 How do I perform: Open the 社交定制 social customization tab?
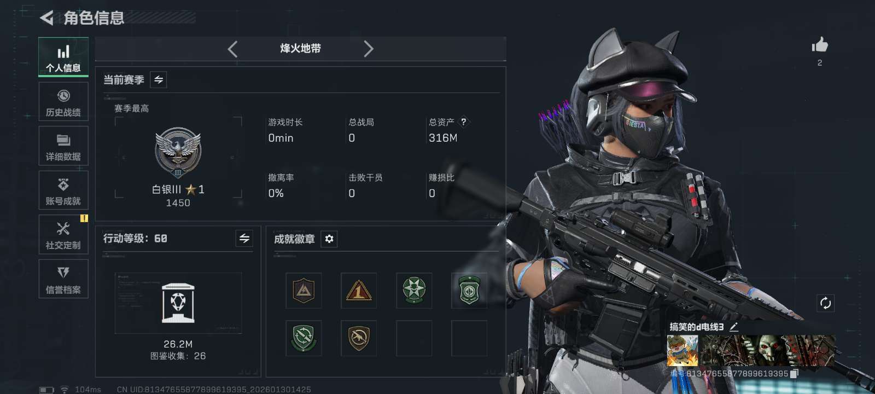pyautogui.click(x=63, y=235)
